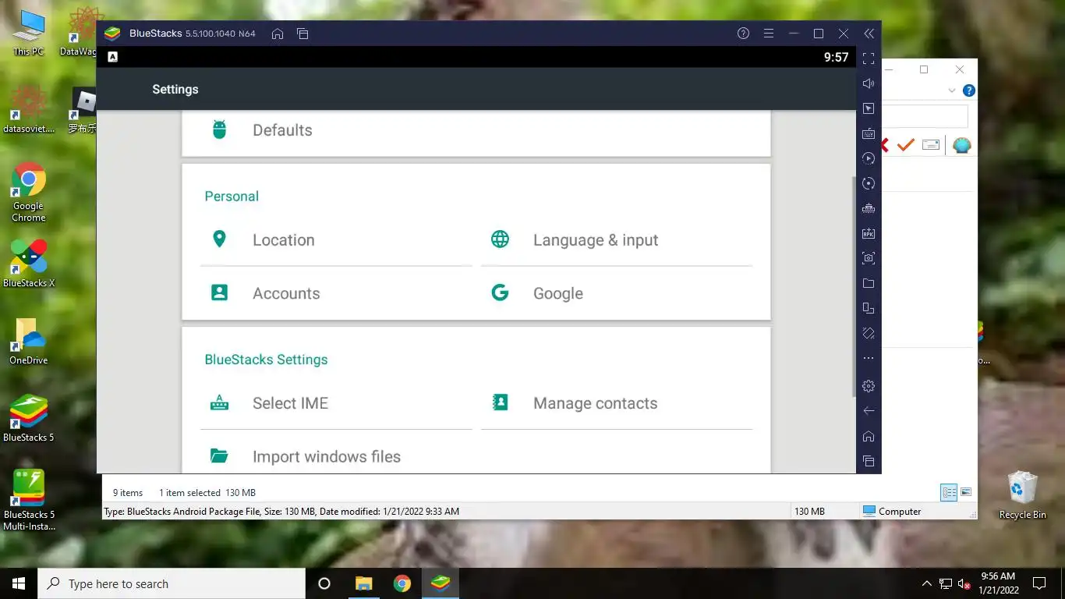The image size is (1065, 599).
Task: Open the notification center icon
Action: [1038, 583]
